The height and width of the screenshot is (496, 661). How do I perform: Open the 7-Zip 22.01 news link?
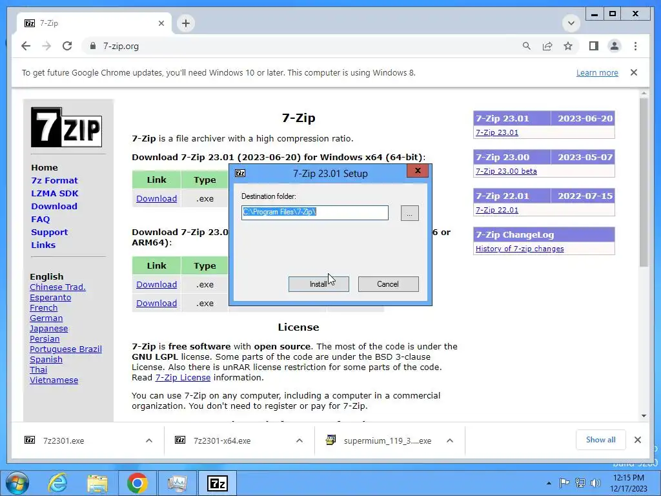(497, 210)
